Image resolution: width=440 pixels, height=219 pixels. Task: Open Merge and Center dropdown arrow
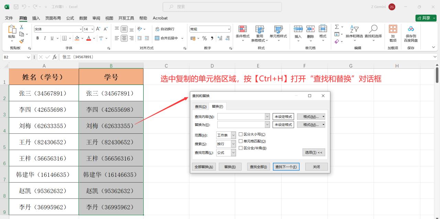coord(182,38)
